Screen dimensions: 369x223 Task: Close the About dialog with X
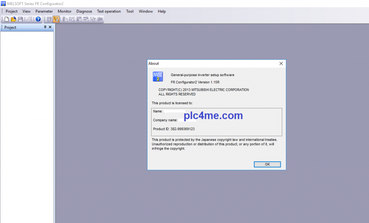[x=281, y=64]
